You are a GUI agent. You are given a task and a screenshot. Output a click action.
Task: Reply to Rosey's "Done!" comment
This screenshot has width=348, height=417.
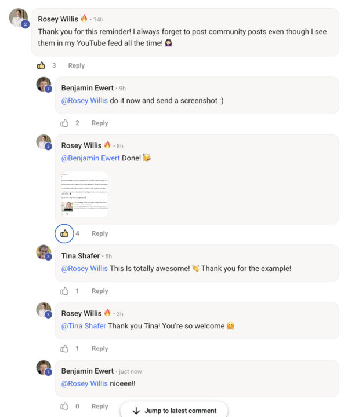coord(100,233)
